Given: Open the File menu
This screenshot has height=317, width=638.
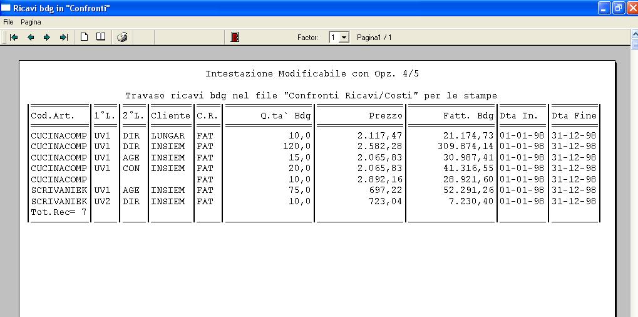Looking at the screenshot, I should pos(8,22).
